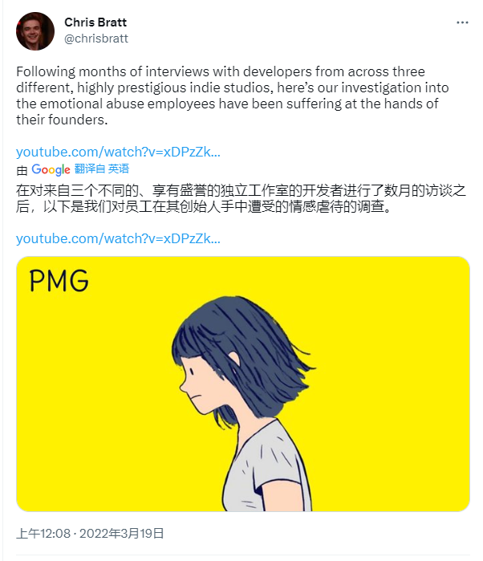Click the 翻译自 英语 translation source link
Image resolution: width=483 pixels, height=561 pixels.
[102, 169]
